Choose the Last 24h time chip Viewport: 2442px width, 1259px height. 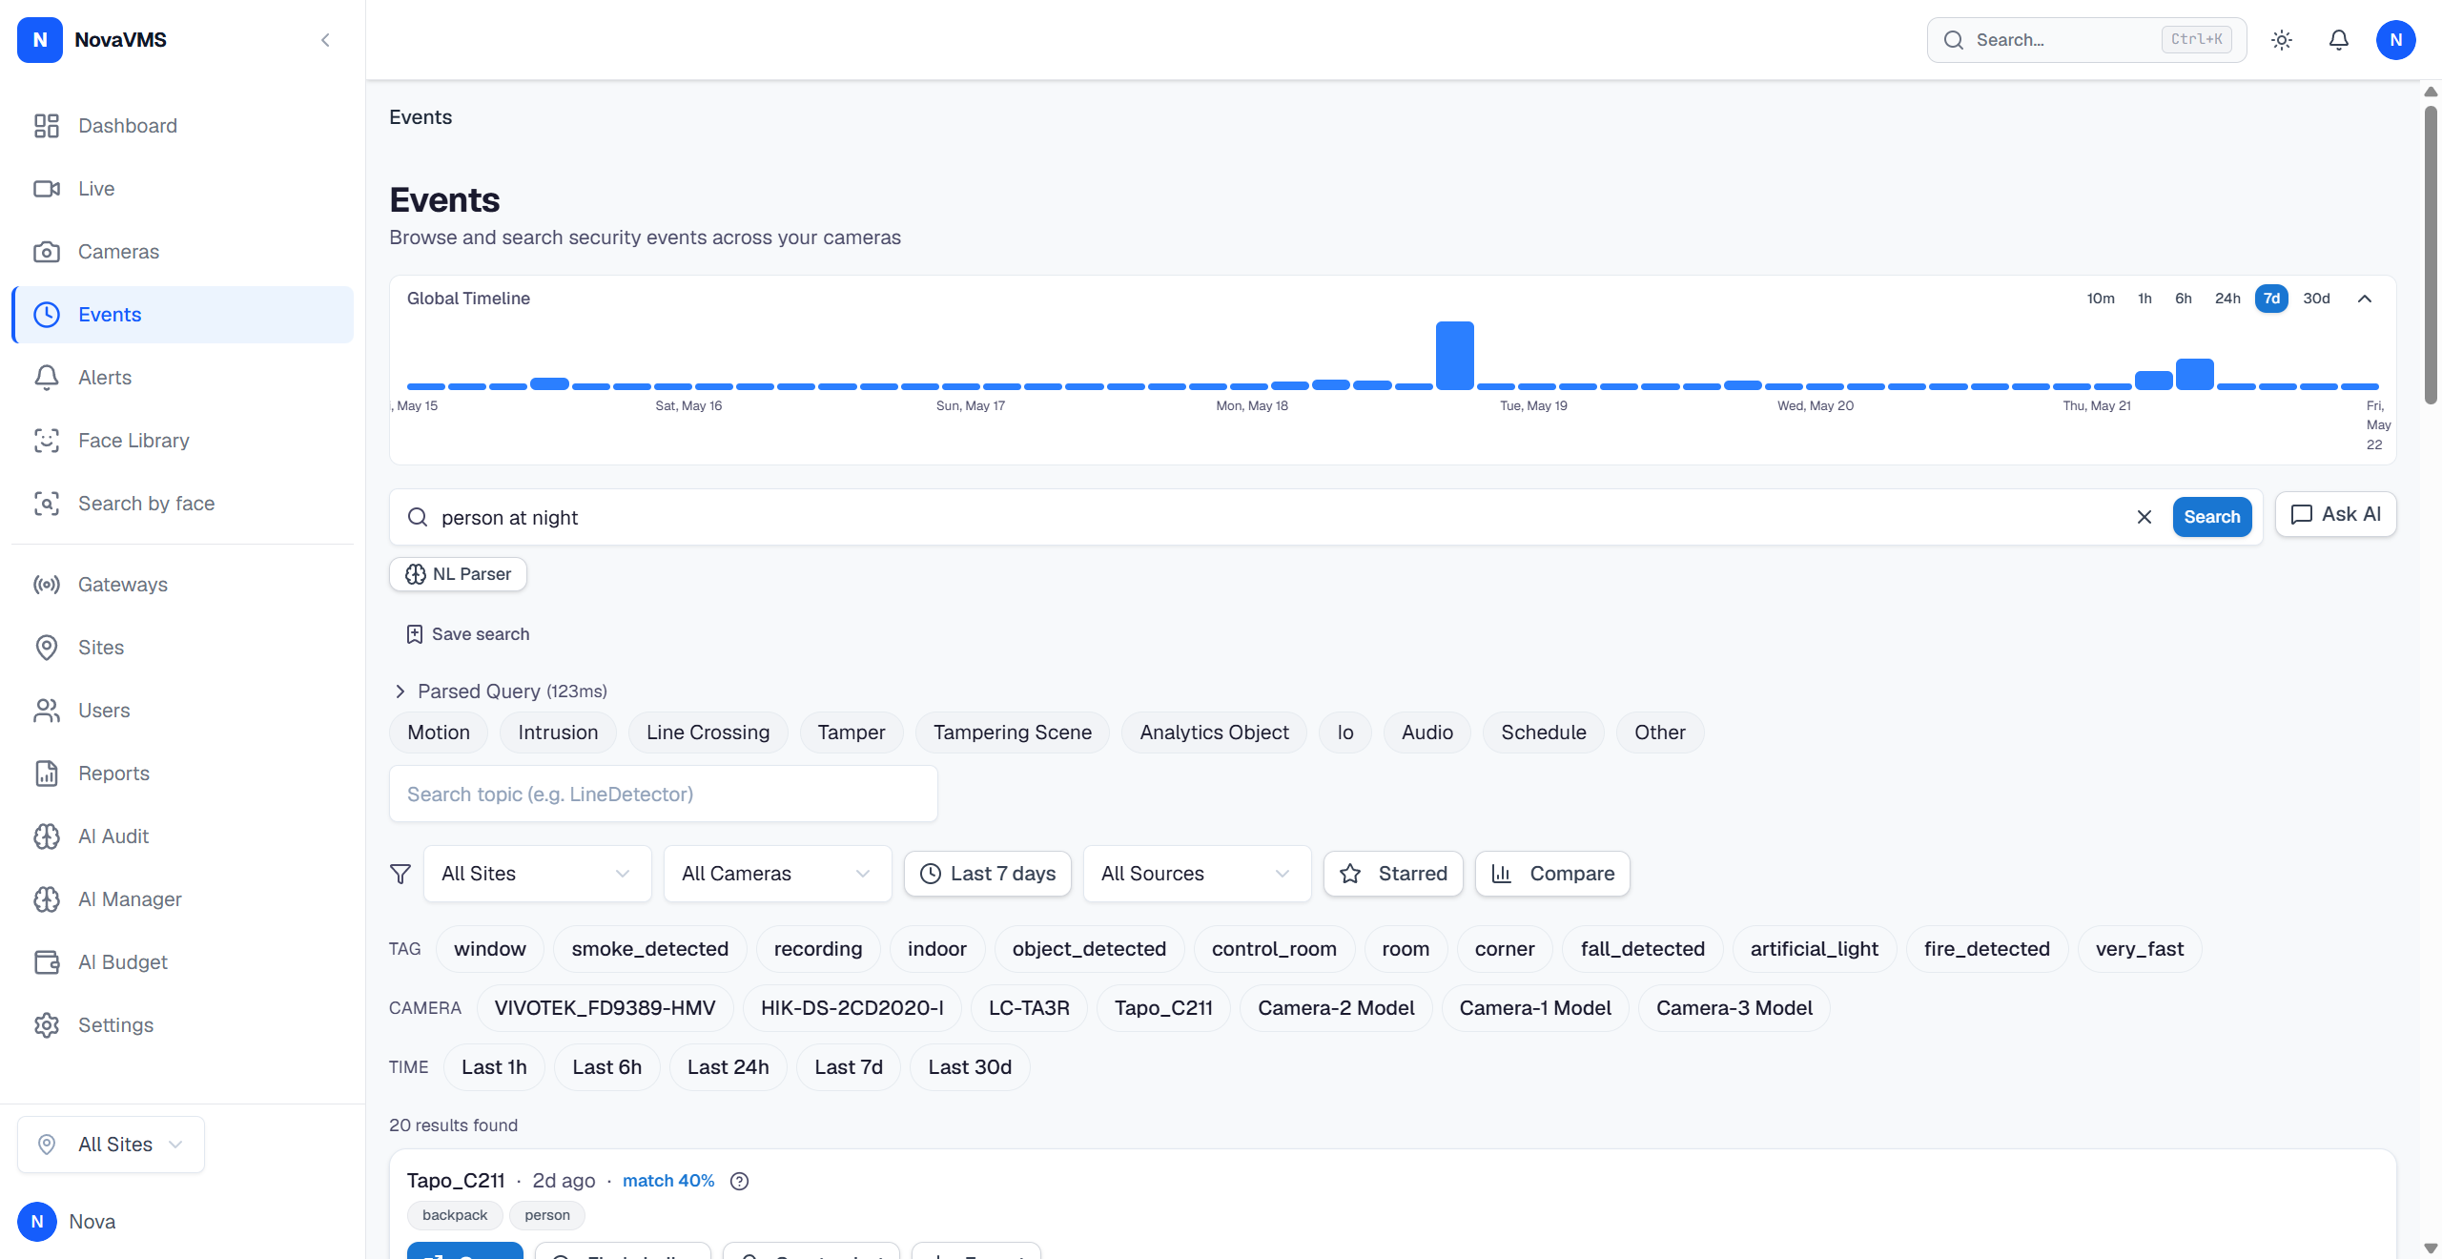tap(728, 1067)
